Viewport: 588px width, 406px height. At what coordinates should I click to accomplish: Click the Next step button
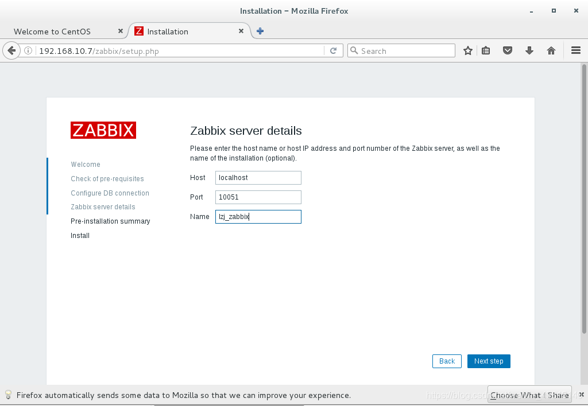point(489,361)
